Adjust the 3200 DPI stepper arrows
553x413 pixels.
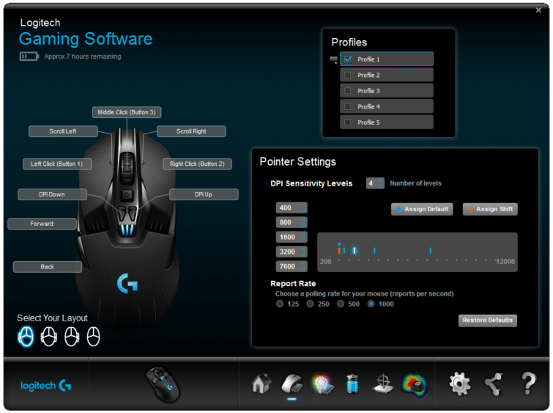pos(304,252)
